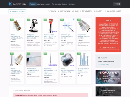Click 8400 грн microscope price
This screenshot has width=130, height=97.
click(30, 40)
